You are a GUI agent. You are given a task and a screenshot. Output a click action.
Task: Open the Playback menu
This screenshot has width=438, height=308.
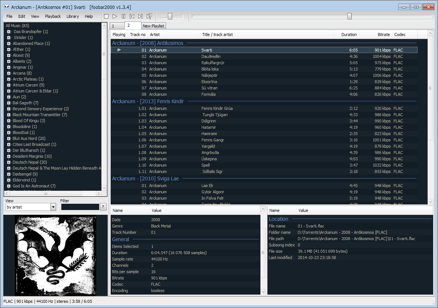point(53,16)
